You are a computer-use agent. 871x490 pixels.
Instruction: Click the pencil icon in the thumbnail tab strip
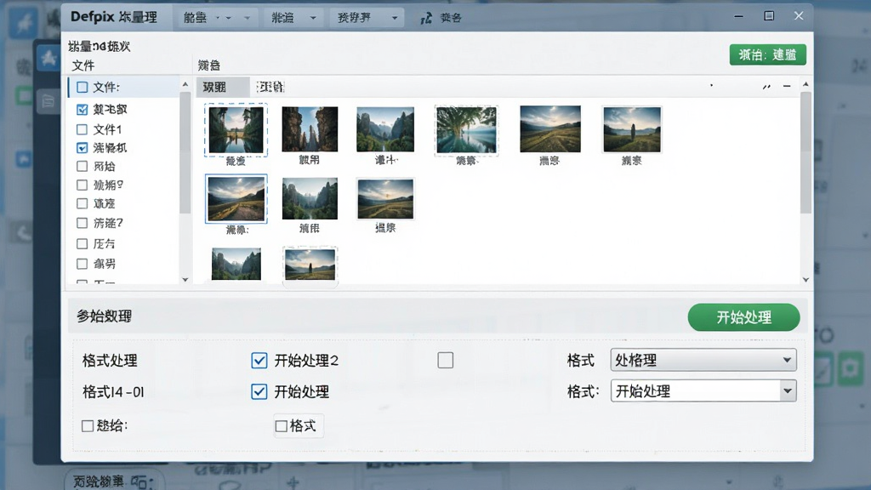766,87
